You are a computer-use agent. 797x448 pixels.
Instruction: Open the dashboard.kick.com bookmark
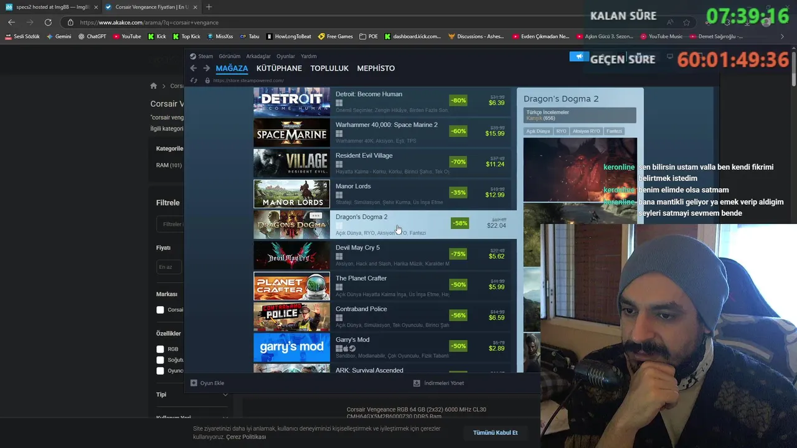[413, 37]
